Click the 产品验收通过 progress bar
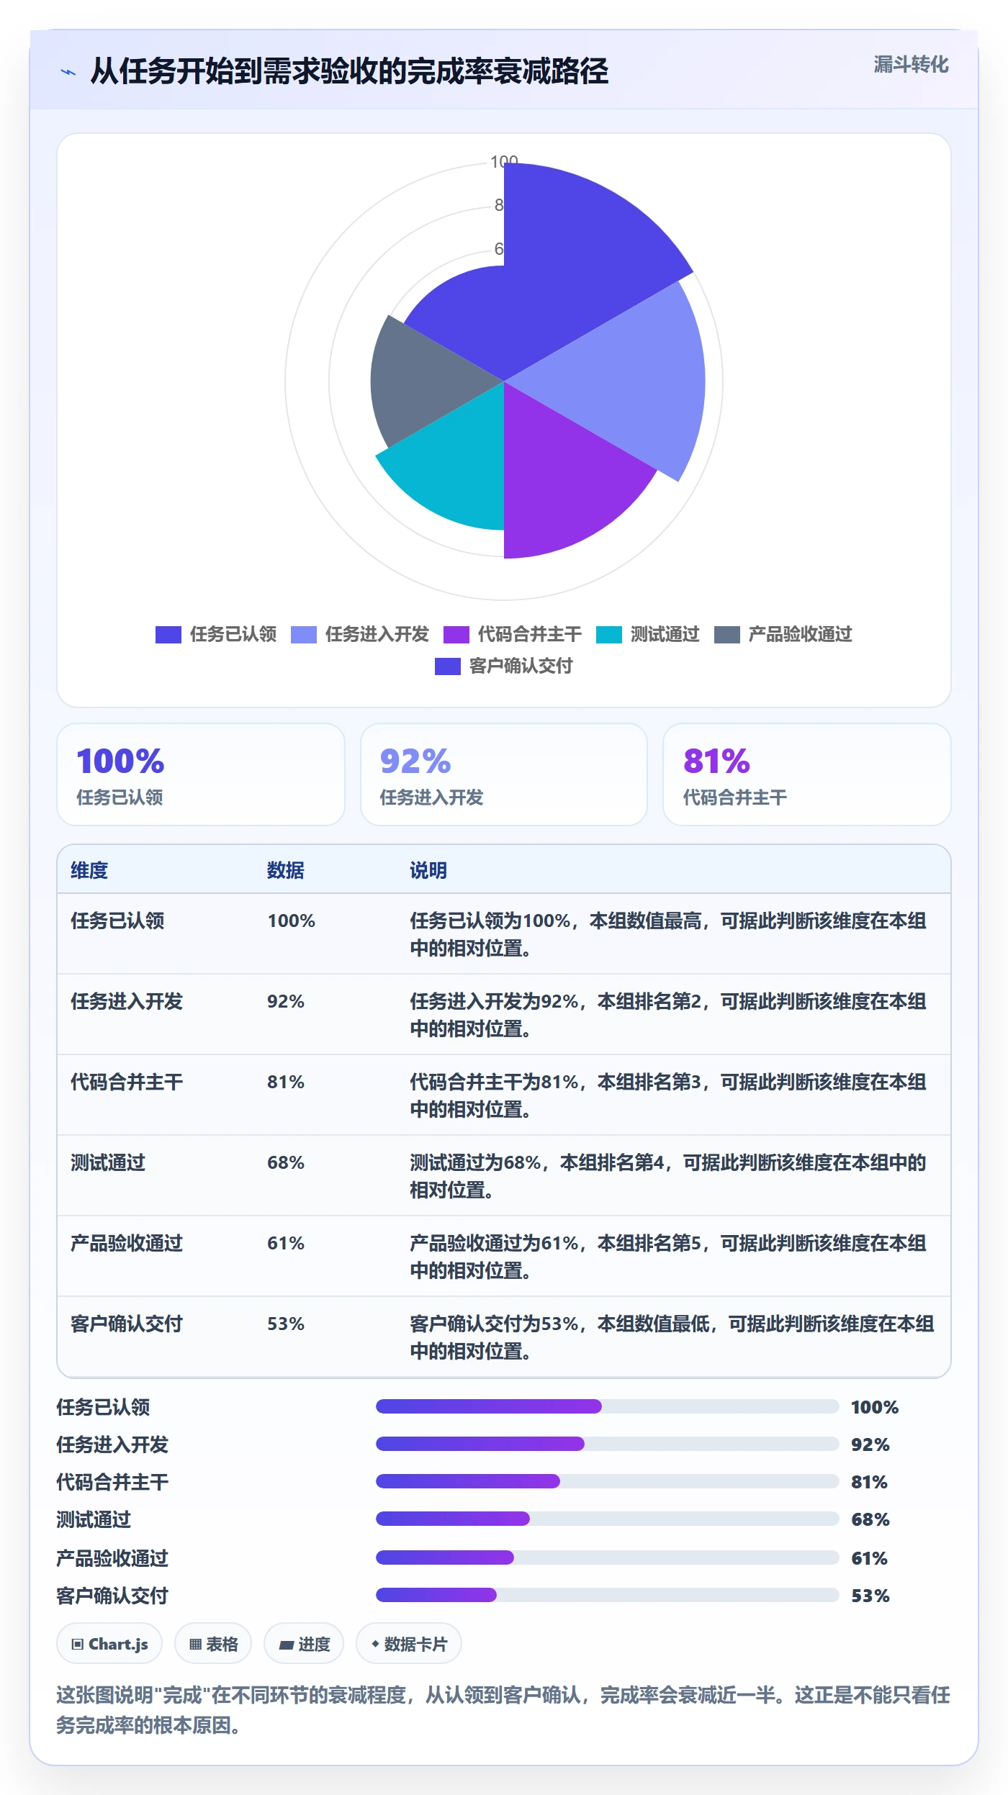Viewport: 1008px width, 1795px height. coord(608,1557)
